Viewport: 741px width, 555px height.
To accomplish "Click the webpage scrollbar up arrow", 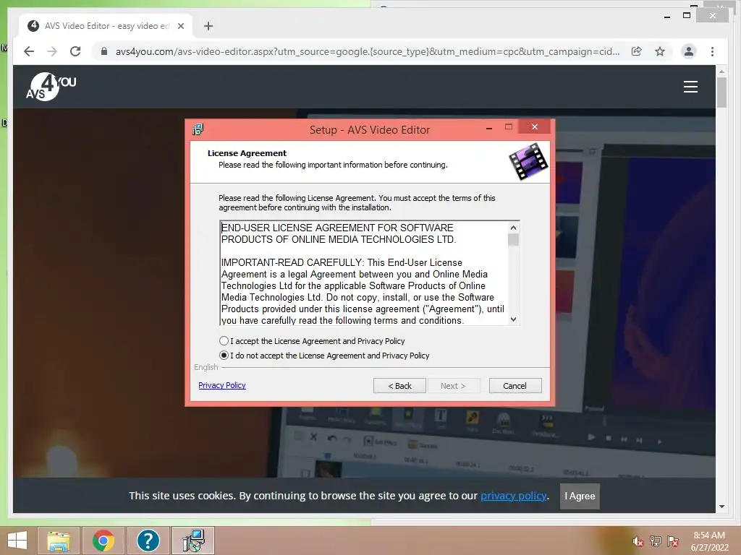I will click(721, 72).
